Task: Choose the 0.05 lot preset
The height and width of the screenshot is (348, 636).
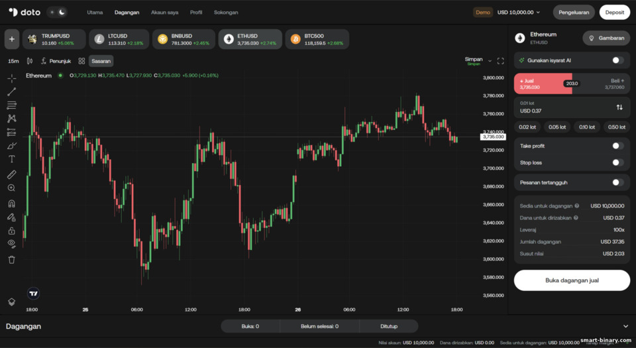Action: tap(557, 127)
